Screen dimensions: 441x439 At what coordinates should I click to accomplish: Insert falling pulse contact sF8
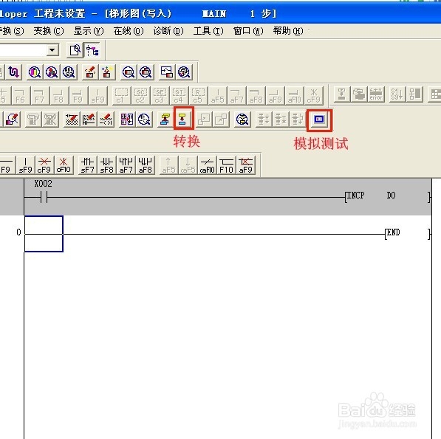(x=107, y=165)
